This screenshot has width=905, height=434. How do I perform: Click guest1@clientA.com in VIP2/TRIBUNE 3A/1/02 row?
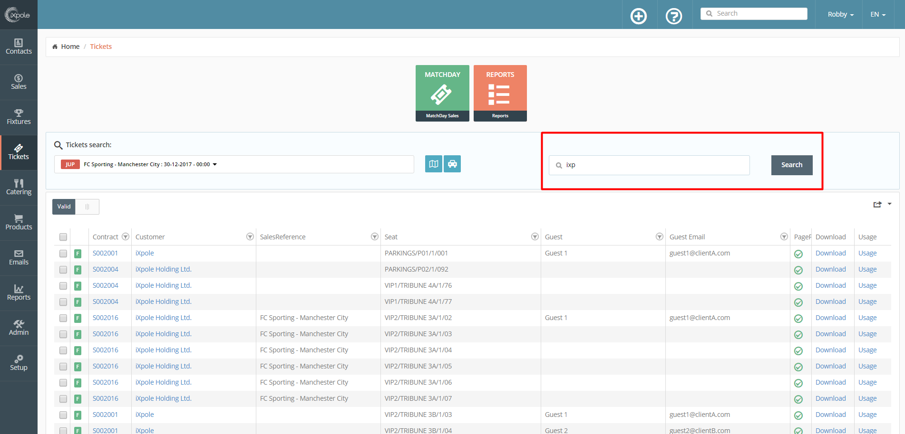[x=700, y=318]
